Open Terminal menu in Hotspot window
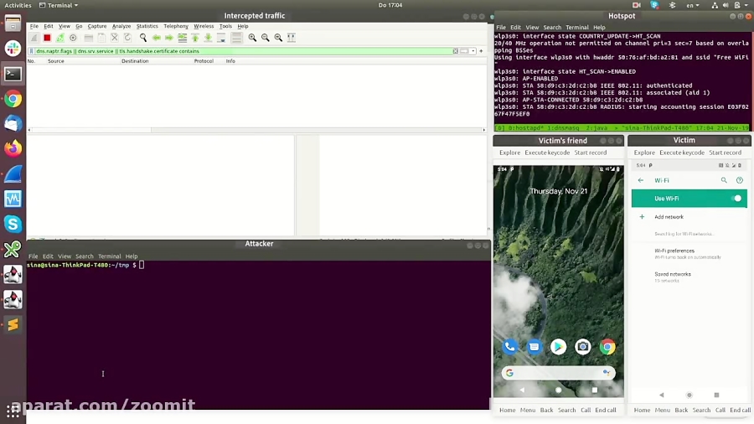Viewport: 754px width, 424px height. point(577,28)
